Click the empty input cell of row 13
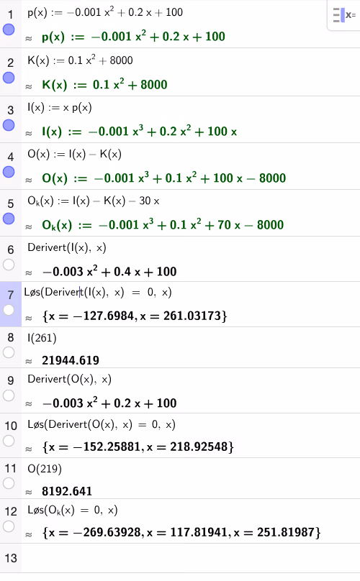360x581 pixels. tap(191, 558)
